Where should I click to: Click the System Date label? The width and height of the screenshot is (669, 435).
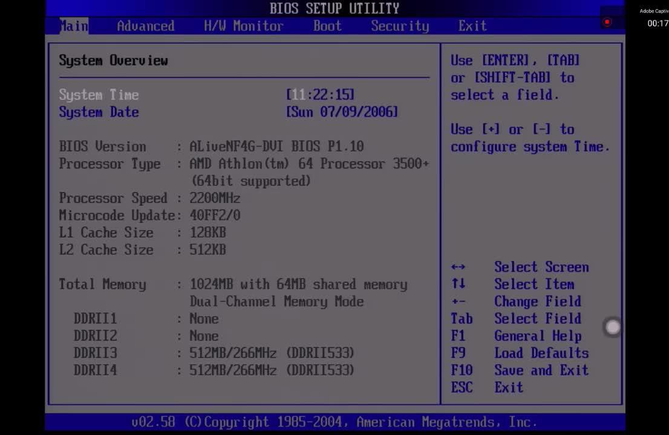(99, 112)
